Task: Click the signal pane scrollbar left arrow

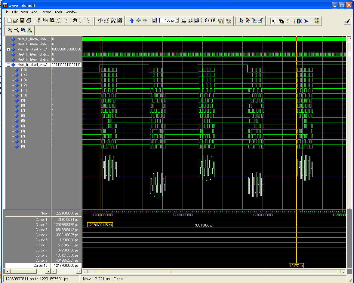Action: (8, 272)
